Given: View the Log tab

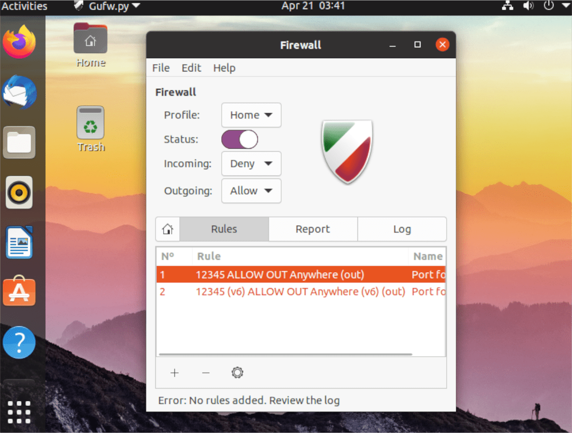Looking at the screenshot, I should coord(402,229).
